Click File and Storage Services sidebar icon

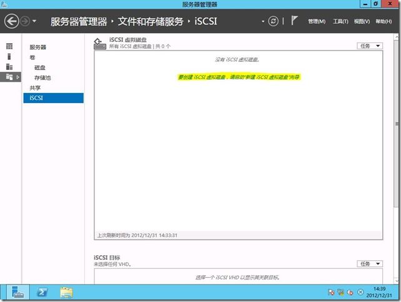[9, 76]
